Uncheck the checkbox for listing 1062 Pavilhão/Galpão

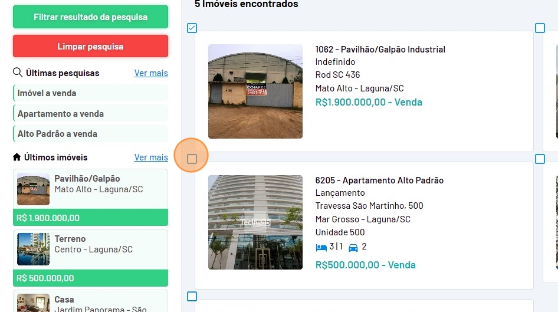tap(192, 28)
